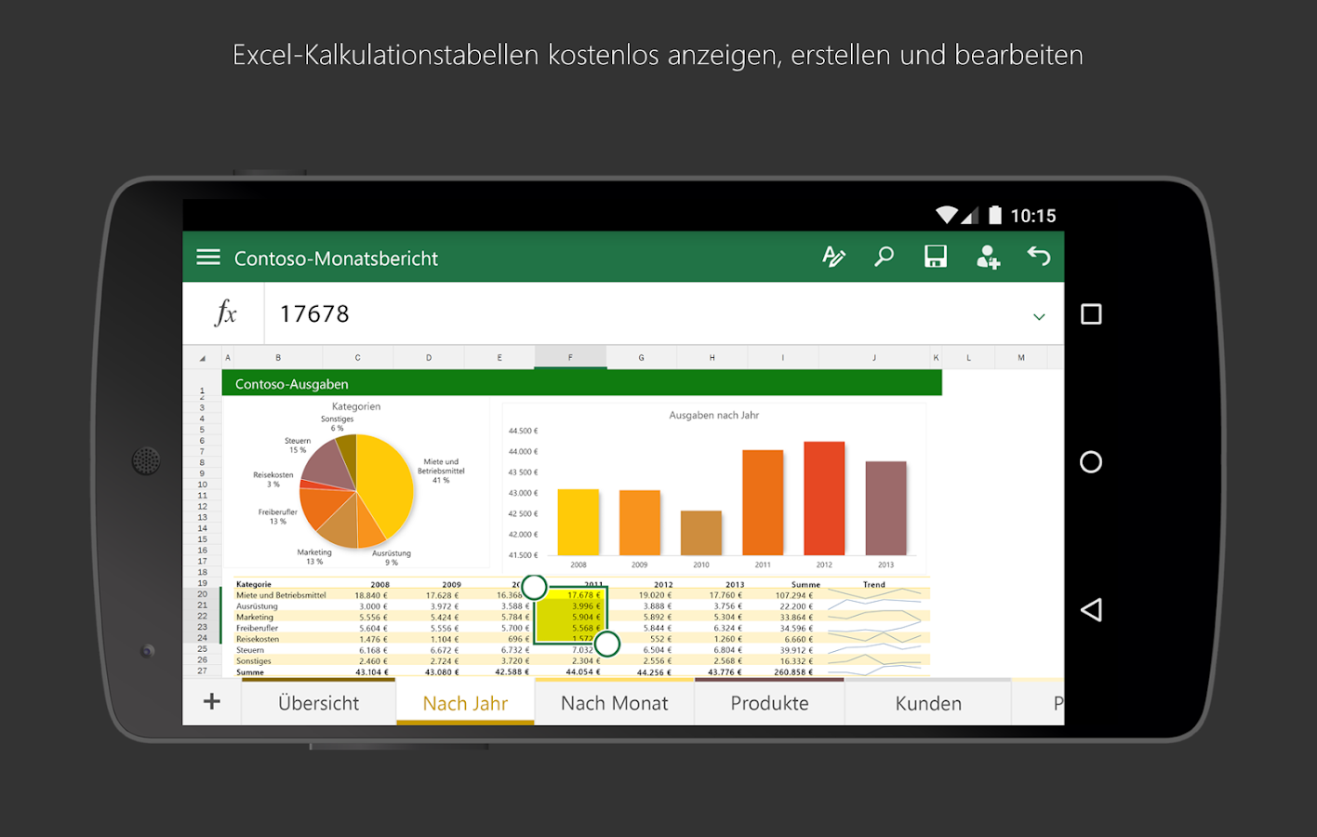Share the workbook with others
This screenshot has width=1317, height=837.
(x=988, y=257)
